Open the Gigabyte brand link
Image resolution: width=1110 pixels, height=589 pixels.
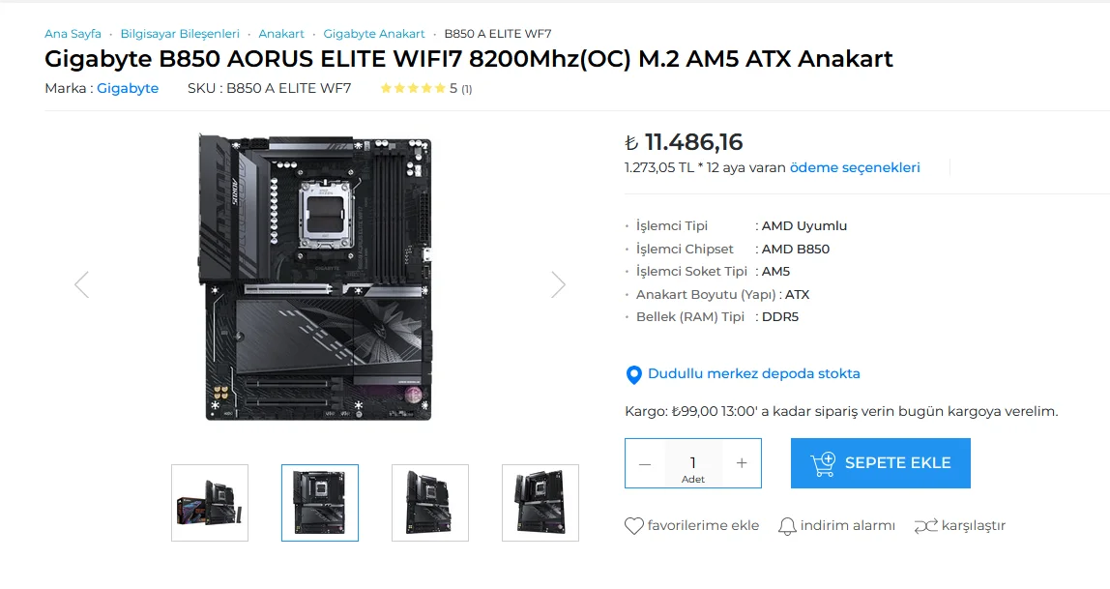(128, 88)
